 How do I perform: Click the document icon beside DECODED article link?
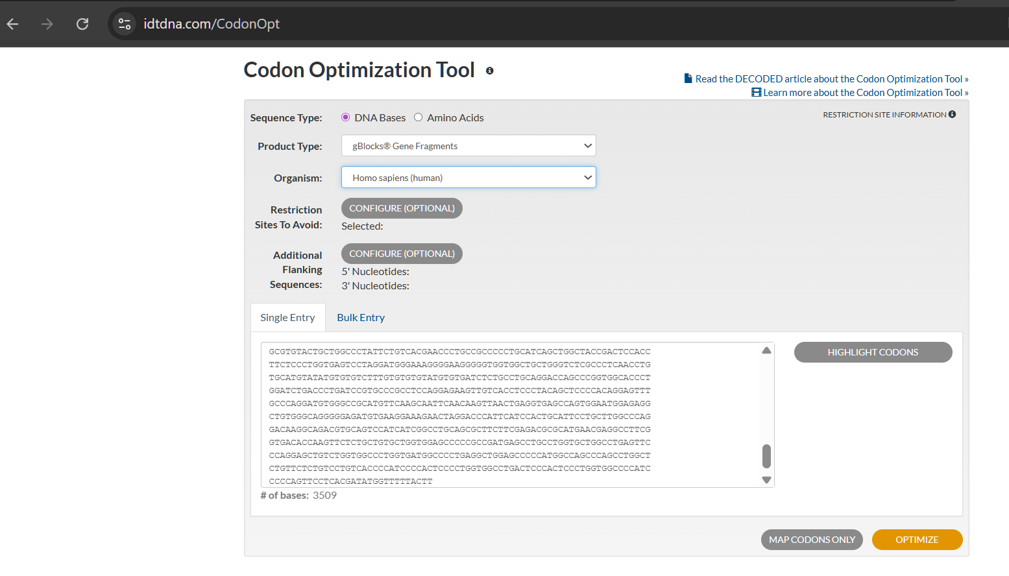point(688,78)
